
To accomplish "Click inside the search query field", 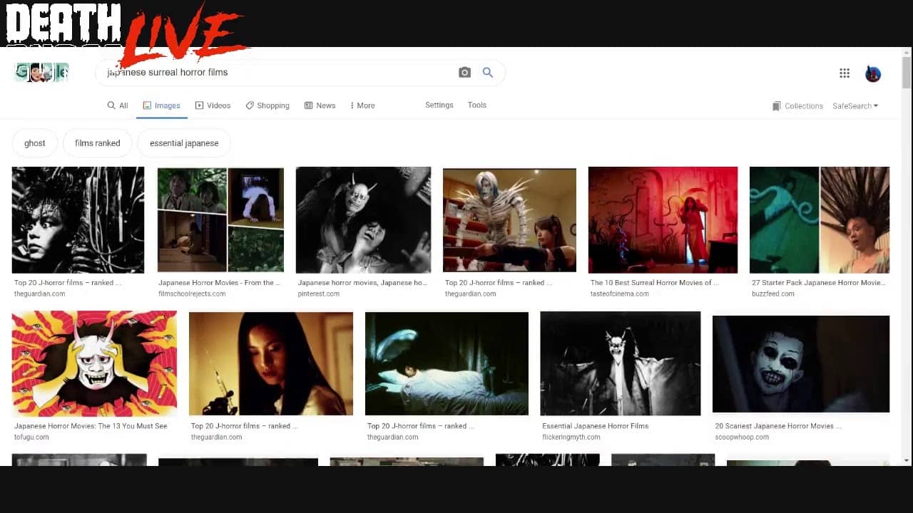I will coord(278,73).
